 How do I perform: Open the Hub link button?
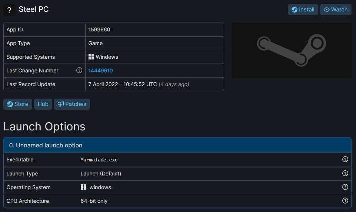(43, 104)
